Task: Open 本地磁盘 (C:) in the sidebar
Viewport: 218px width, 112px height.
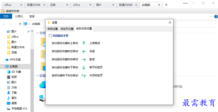Action: click(x=17, y=109)
